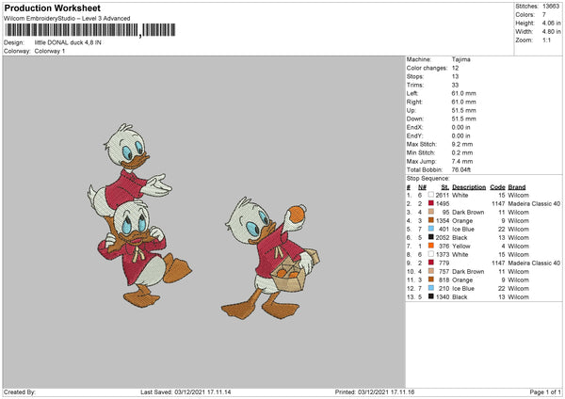Click the Dark Brown swatch beside 757 stitches
This screenshot has height=399, width=565.
point(431,271)
